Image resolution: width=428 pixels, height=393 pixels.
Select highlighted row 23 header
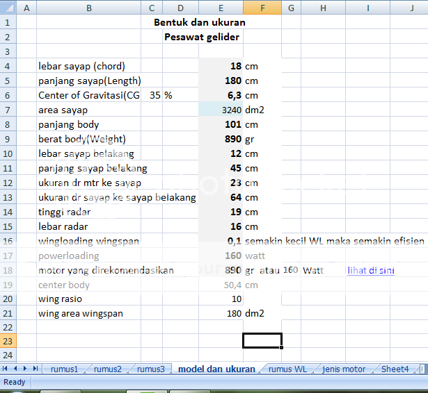pyautogui.click(x=8, y=341)
